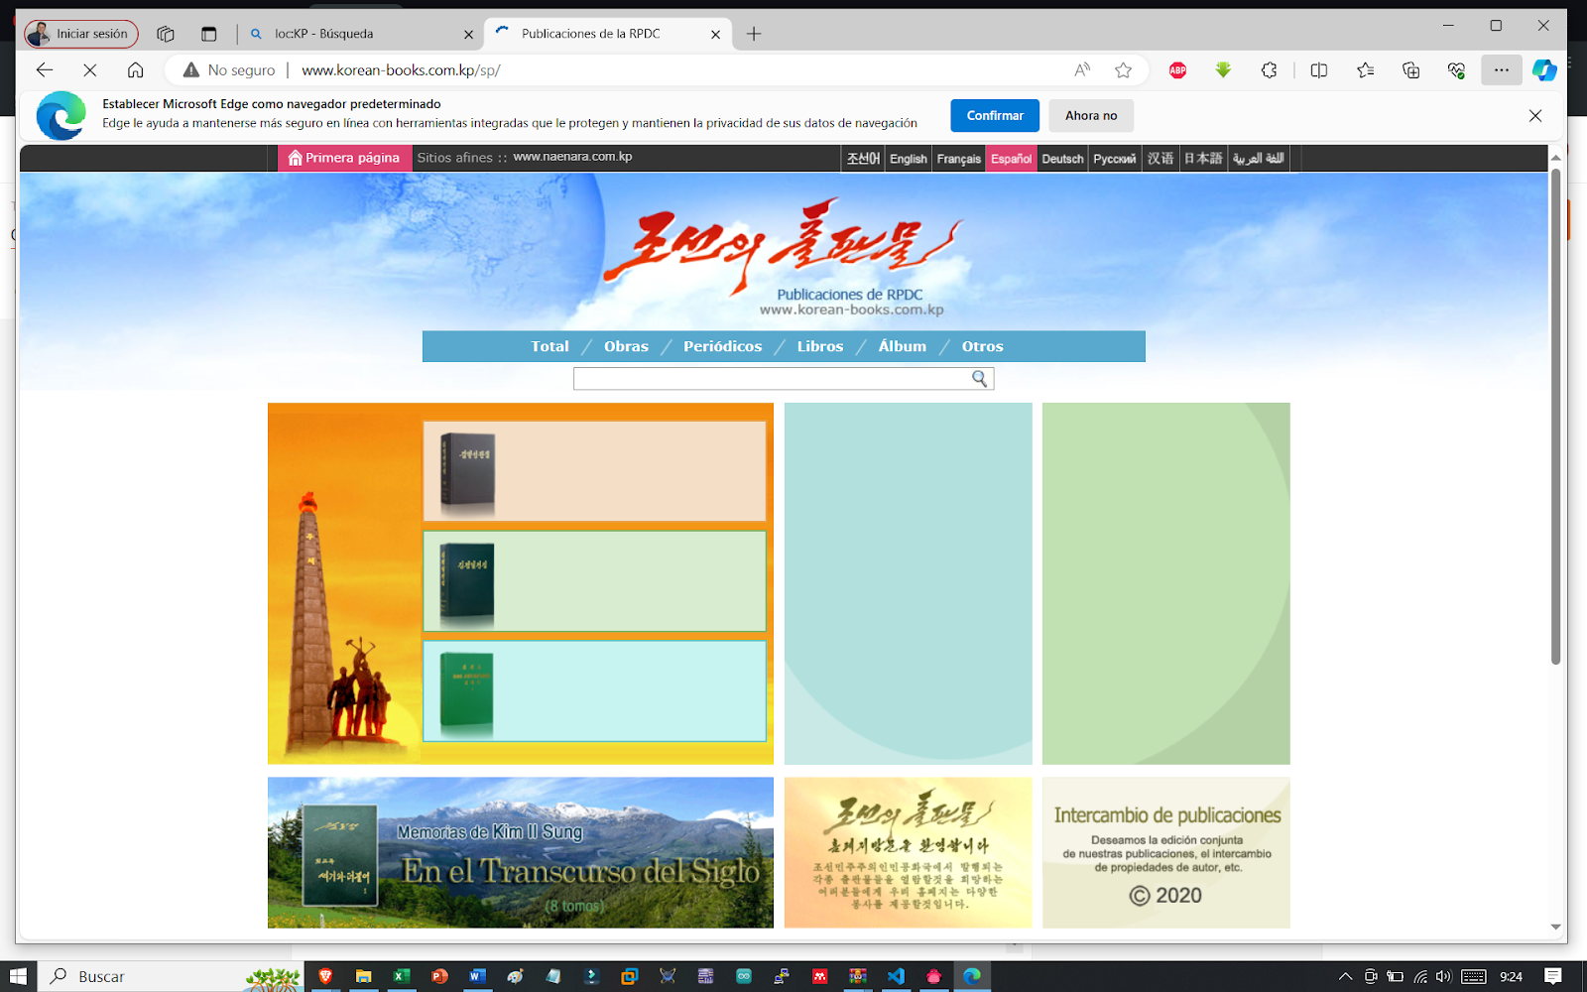The height and width of the screenshot is (992, 1587).
Task: Open the 'Libros' category
Action: tap(820, 346)
